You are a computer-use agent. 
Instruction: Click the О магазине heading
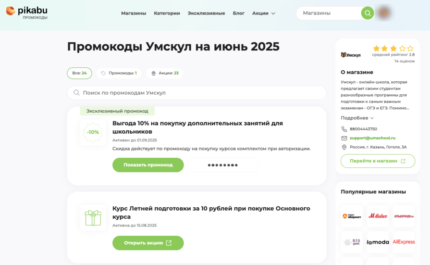point(357,72)
